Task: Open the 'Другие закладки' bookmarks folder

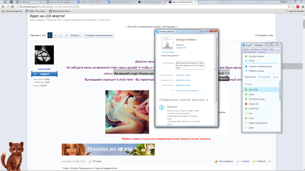Action: pyautogui.click(x=295, y=11)
